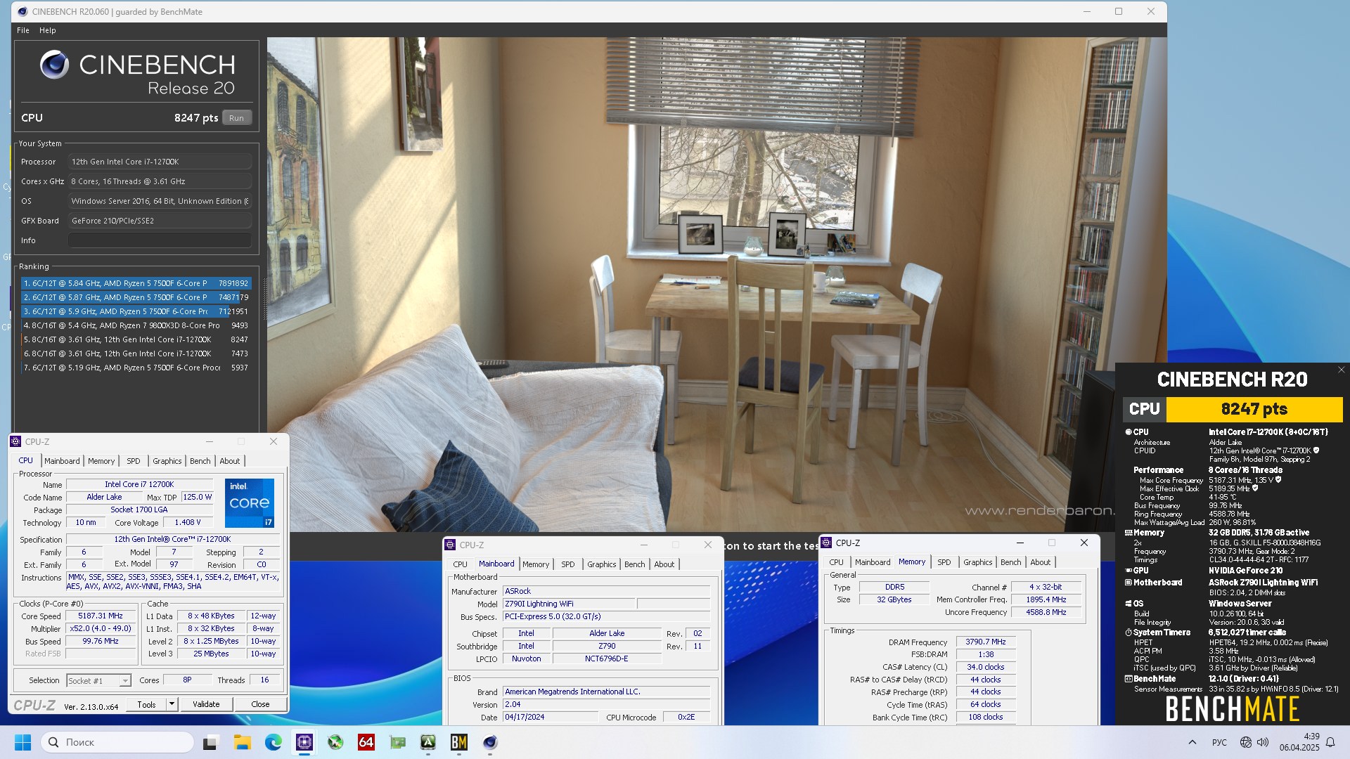Viewport: 1350px width, 759px height.
Task: Click the Motherboard section icon in BenchMate panel
Action: coord(1129,583)
